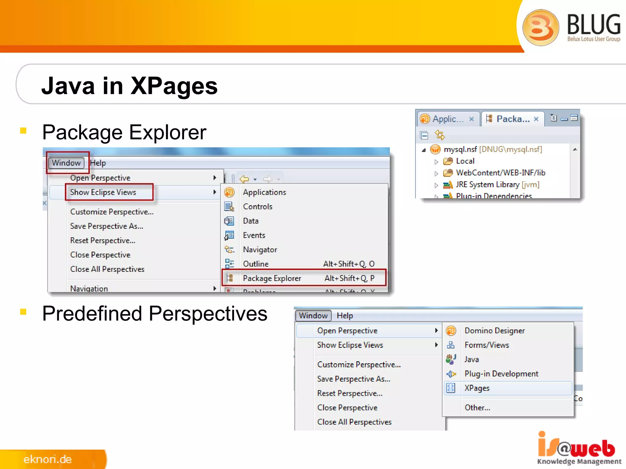Select WebContent/WEB-INF/lib in the tree

click(494, 173)
